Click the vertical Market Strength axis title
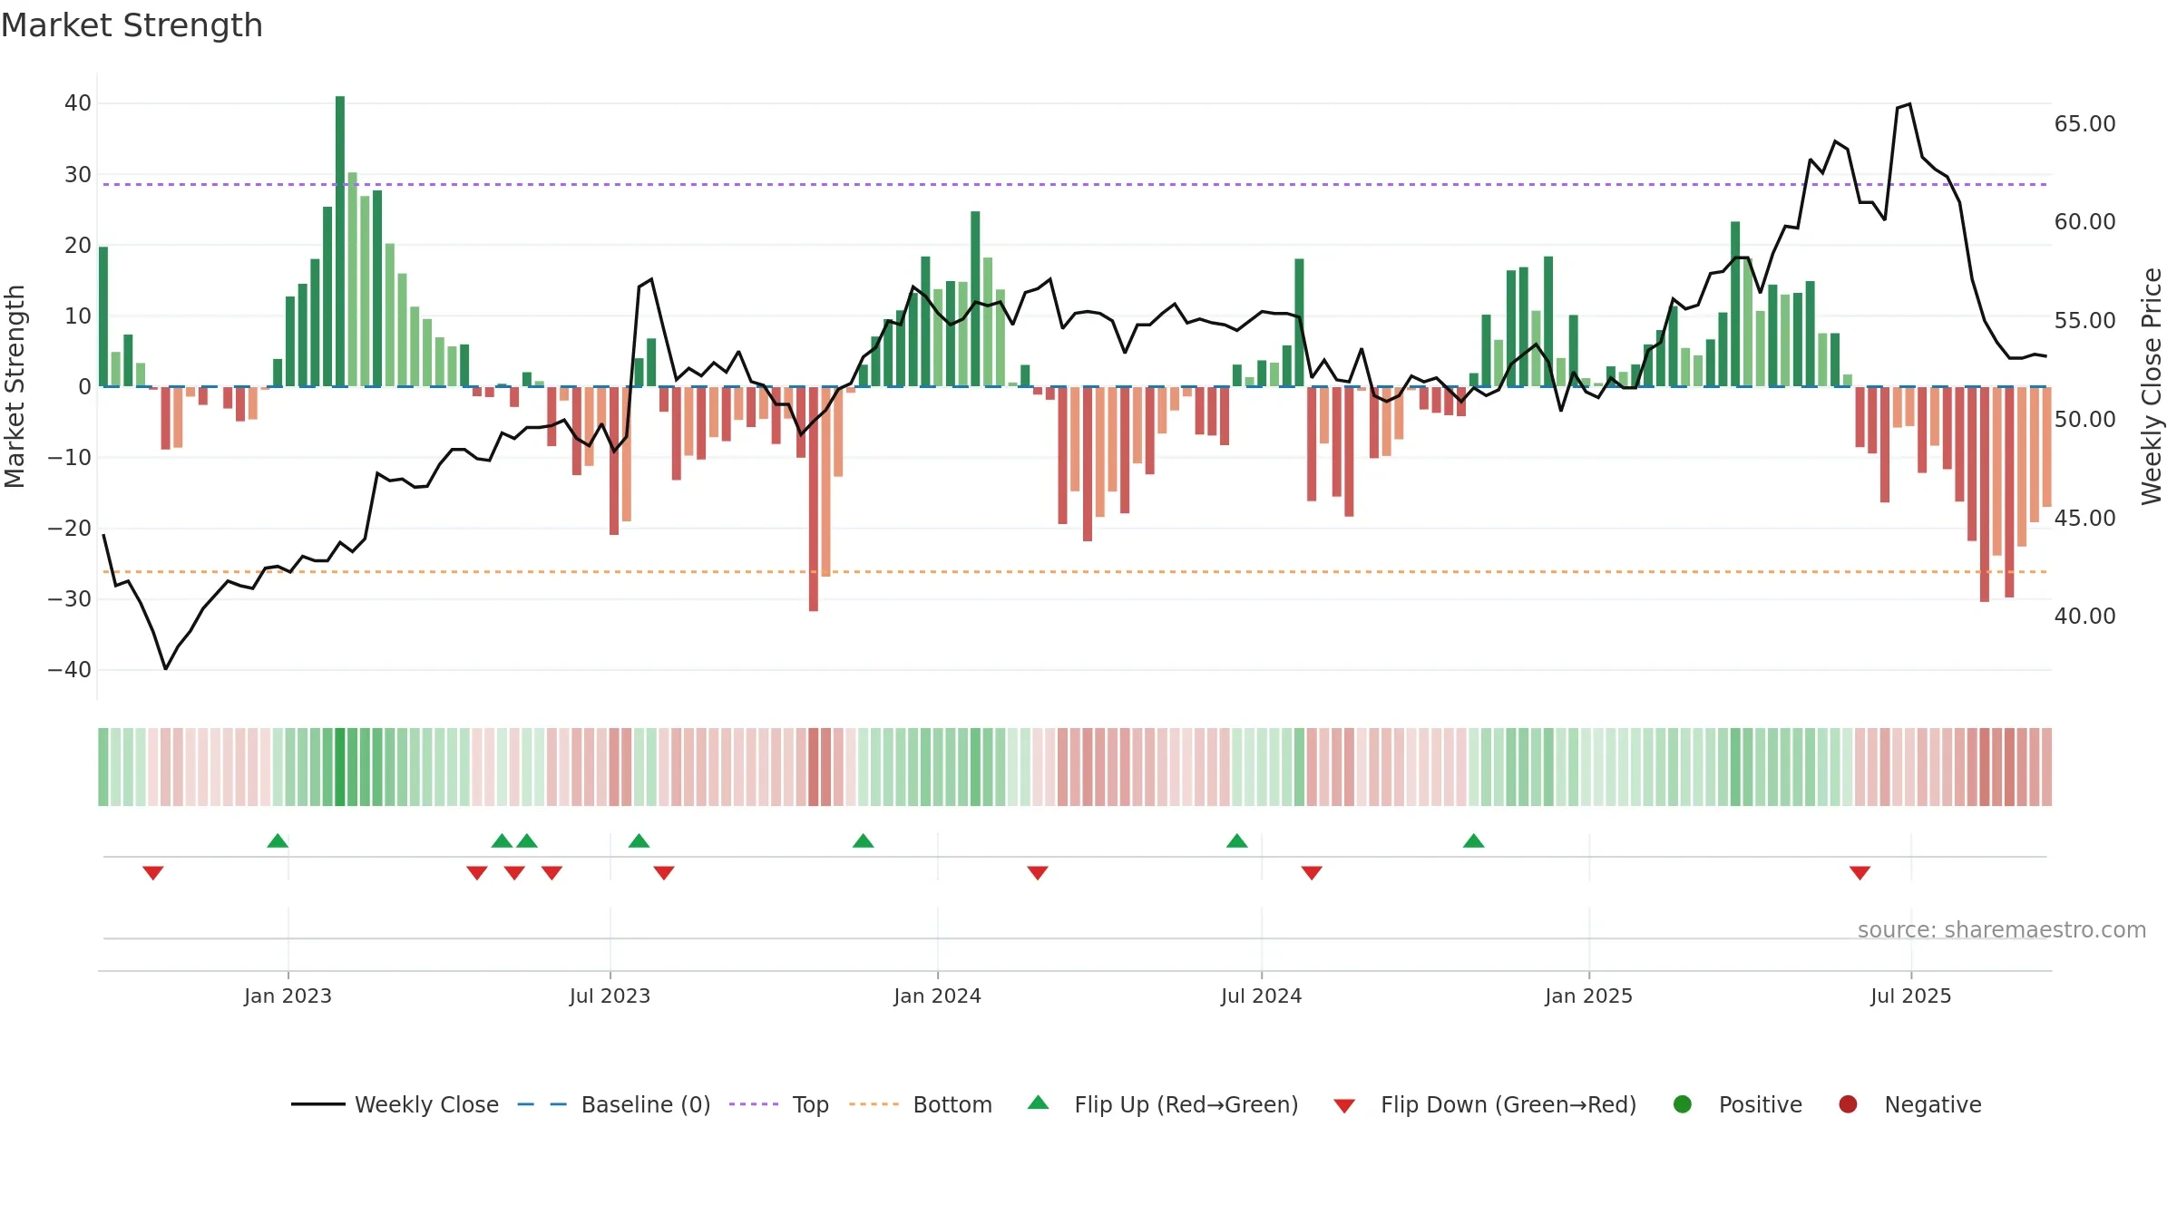Image resolution: width=2177 pixels, height=1224 pixels. 15,386
